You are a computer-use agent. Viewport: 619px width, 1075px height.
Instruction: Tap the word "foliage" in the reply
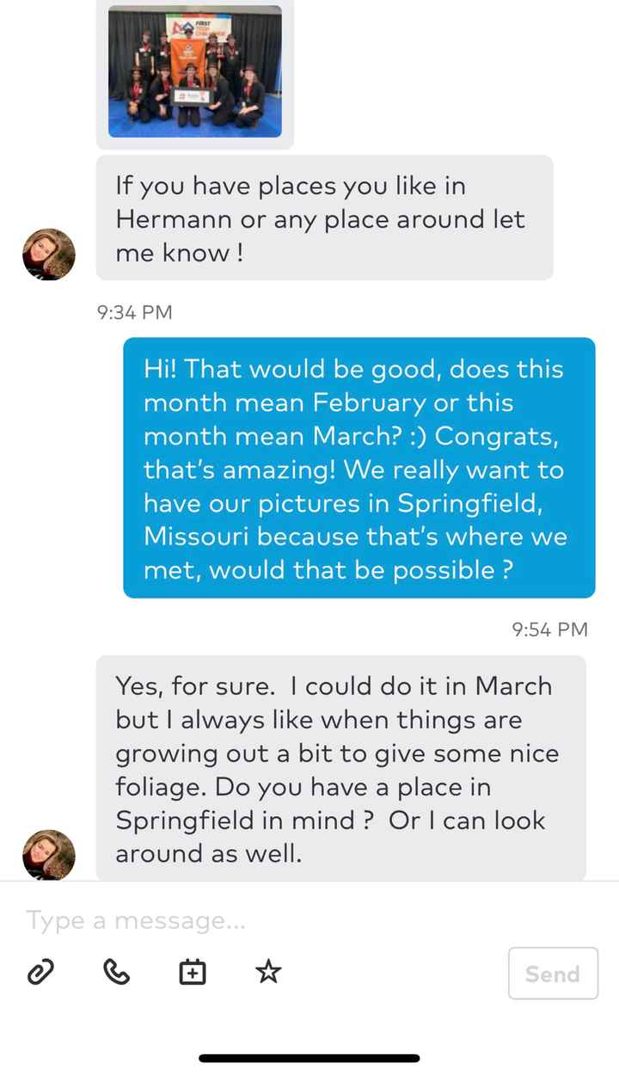160,787
